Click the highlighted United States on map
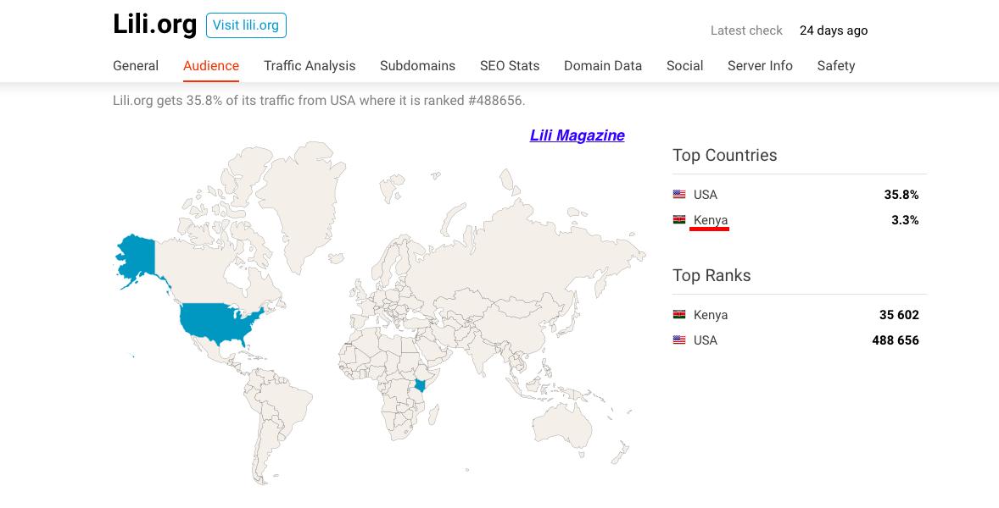The image size is (999, 508). 216,321
